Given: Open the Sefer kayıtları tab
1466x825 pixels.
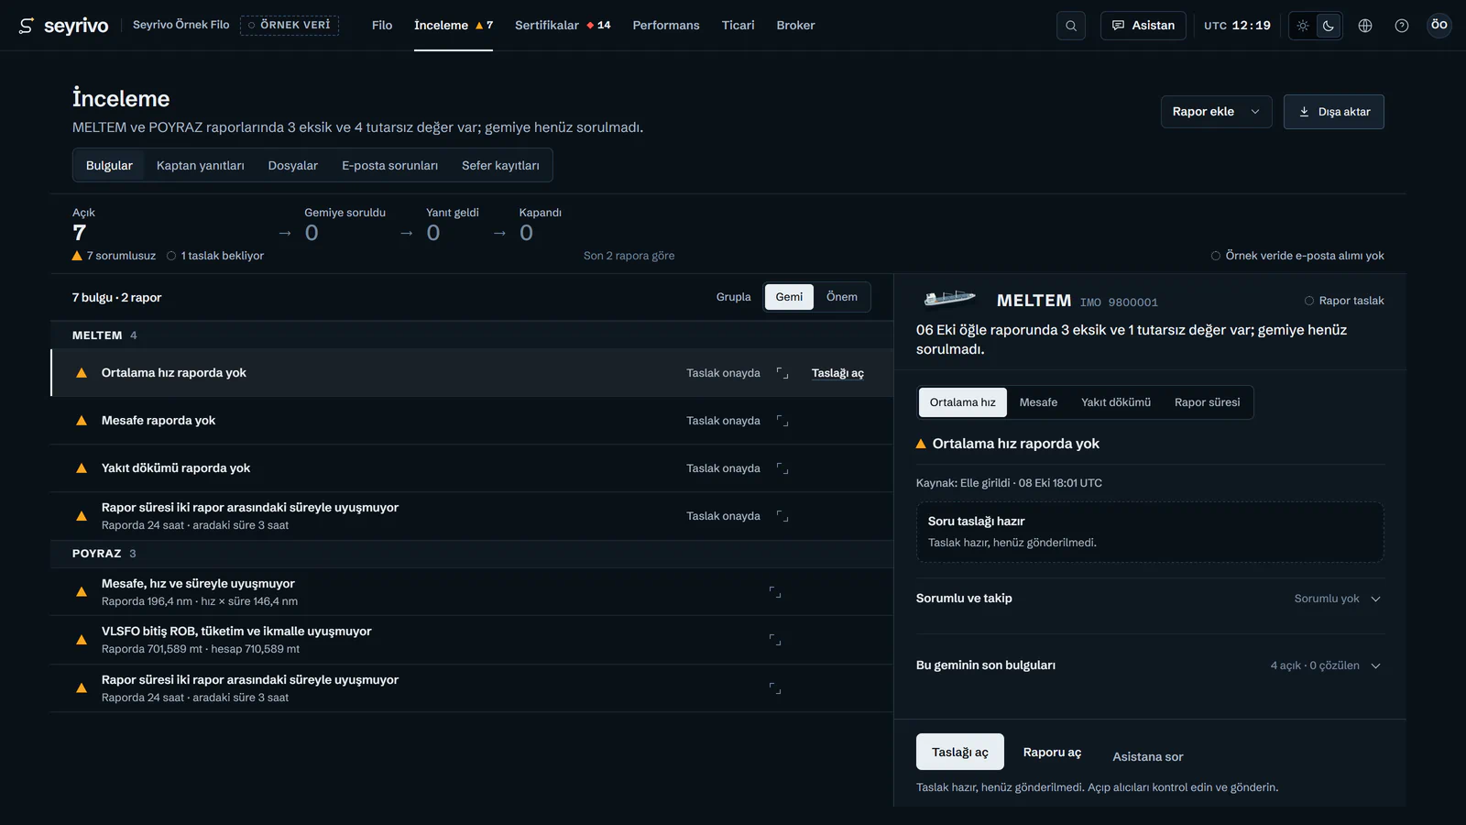Looking at the screenshot, I should 500,166.
